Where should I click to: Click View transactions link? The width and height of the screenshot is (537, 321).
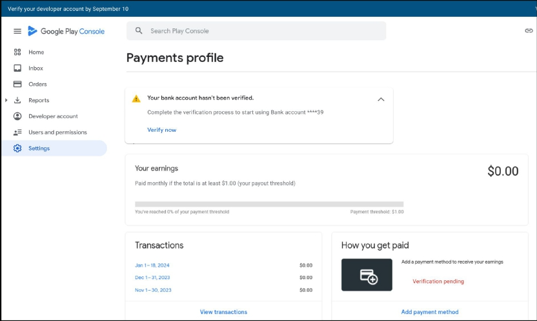pos(223,312)
